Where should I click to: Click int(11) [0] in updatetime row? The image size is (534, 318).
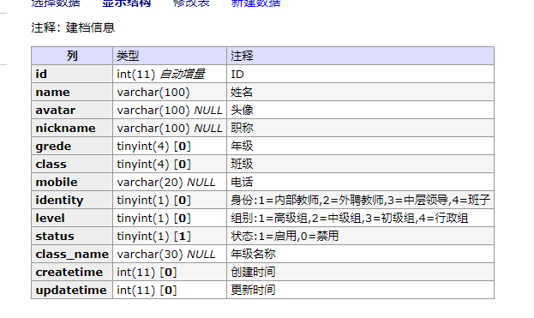(x=170, y=290)
